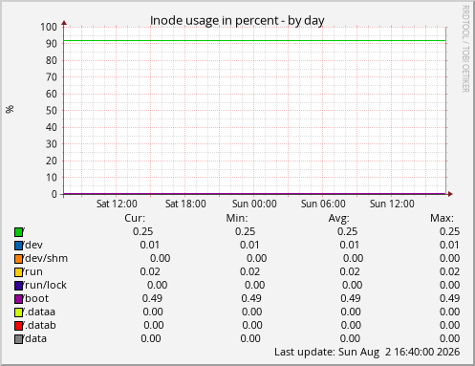
Task: Click the purple line along zero percent
Action: tap(255, 193)
